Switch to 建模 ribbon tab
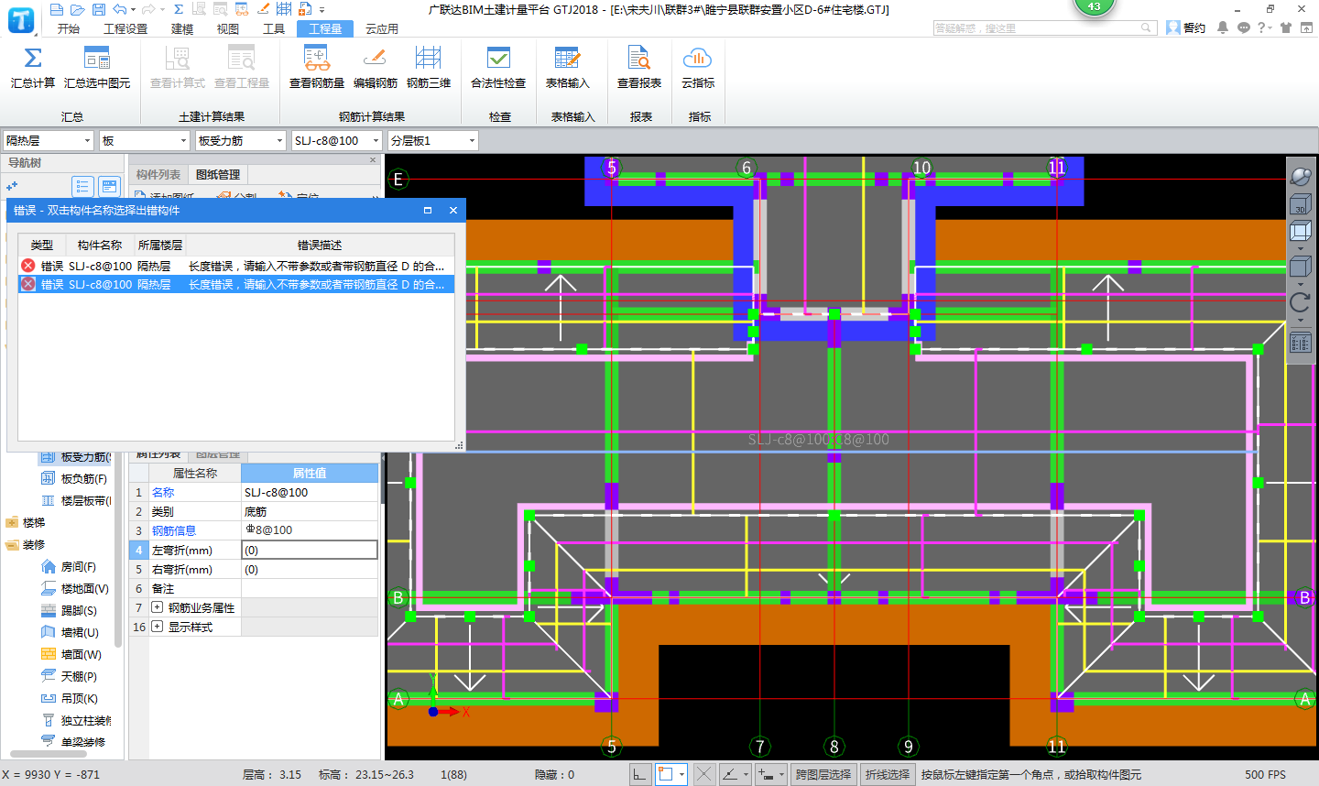1319x786 pixels. [x=182, y=28]
